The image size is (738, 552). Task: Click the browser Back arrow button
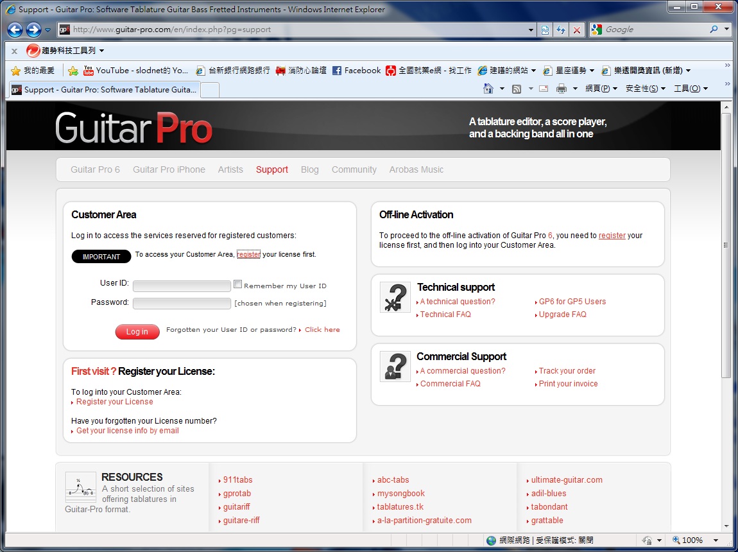(15, 30)
